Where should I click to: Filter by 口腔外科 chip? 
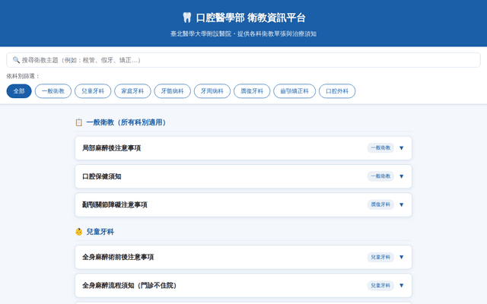click(x=337, y=91)
